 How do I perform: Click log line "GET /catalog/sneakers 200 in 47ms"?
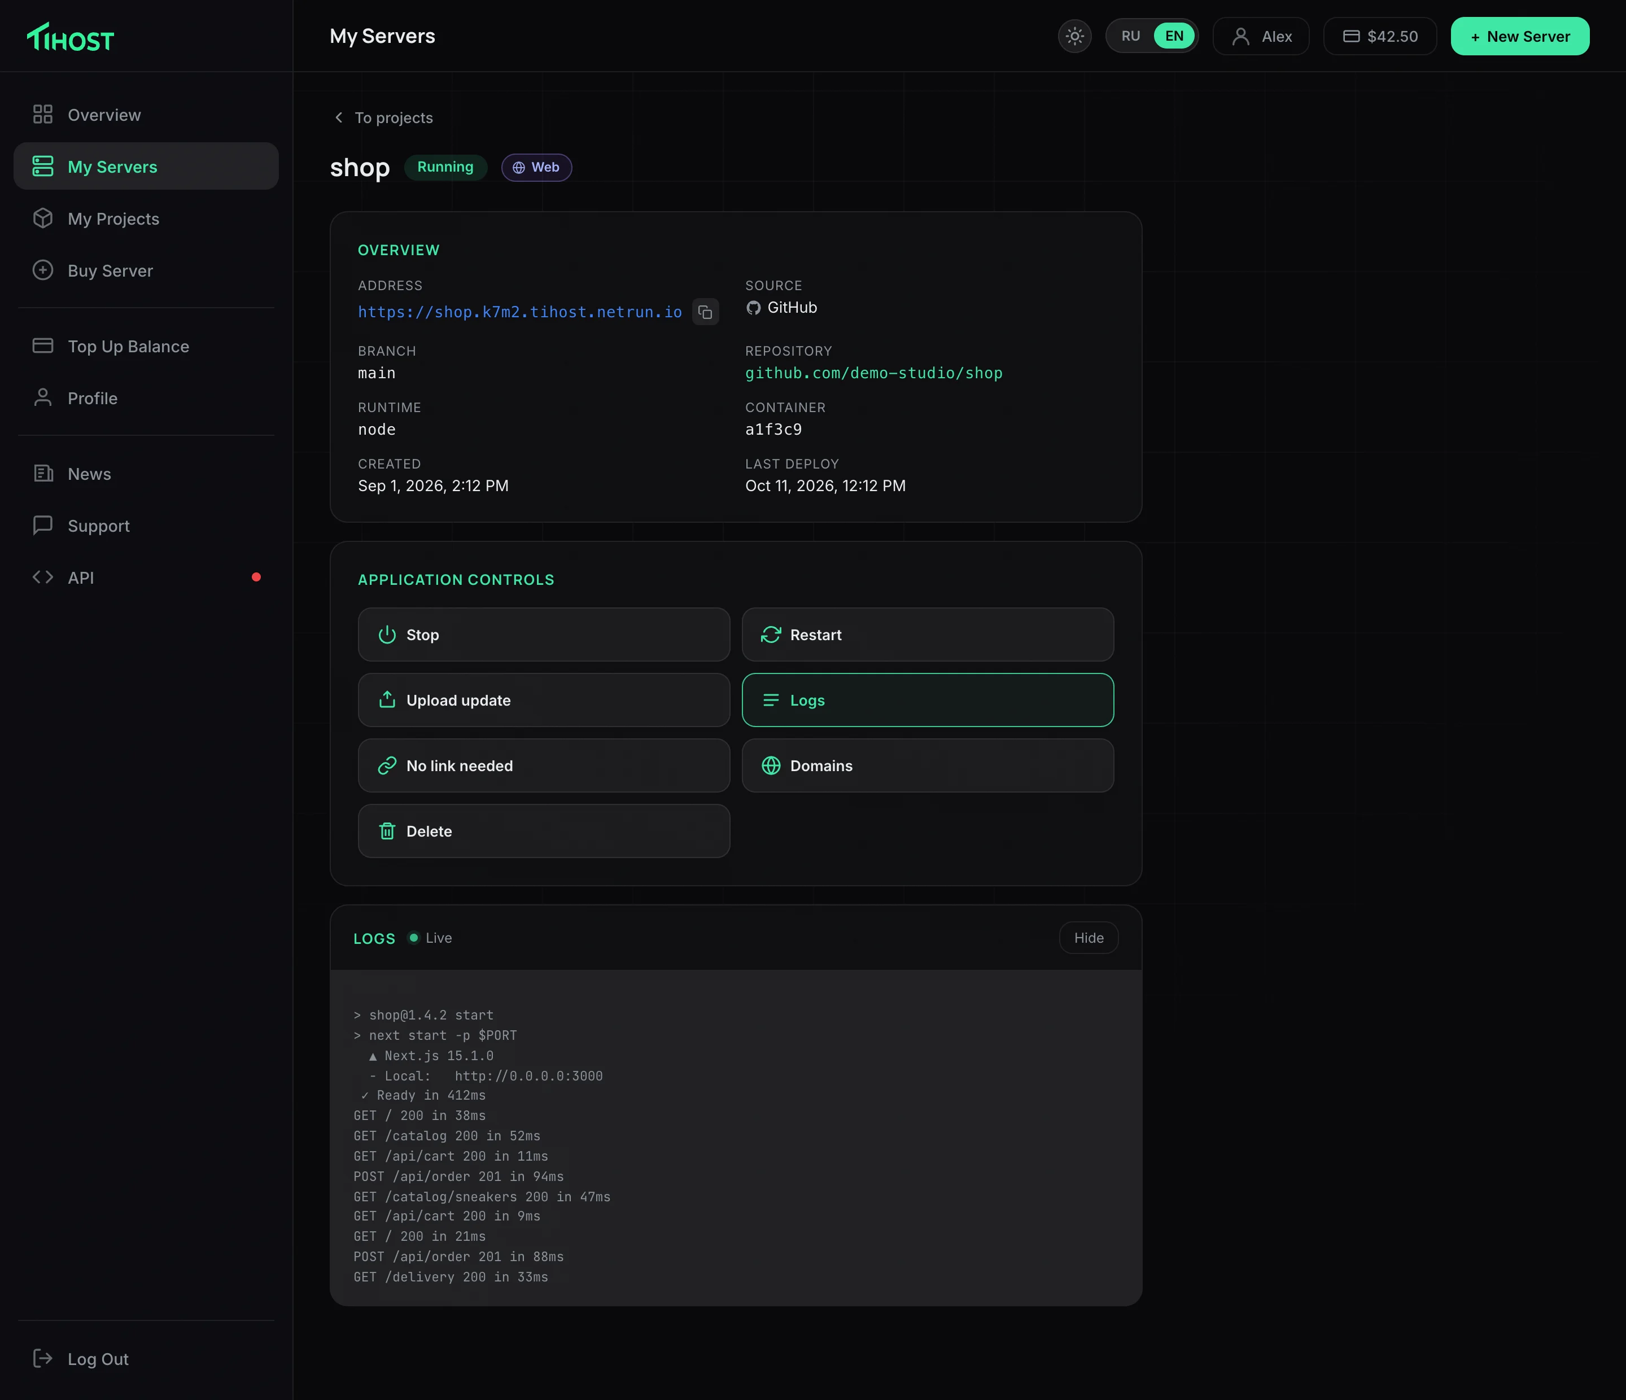tap(481, 1197)
